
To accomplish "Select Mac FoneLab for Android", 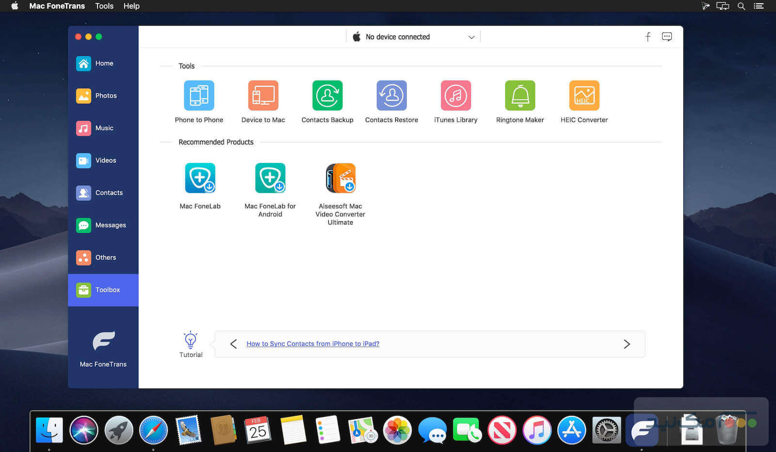I will click(270, 178).
